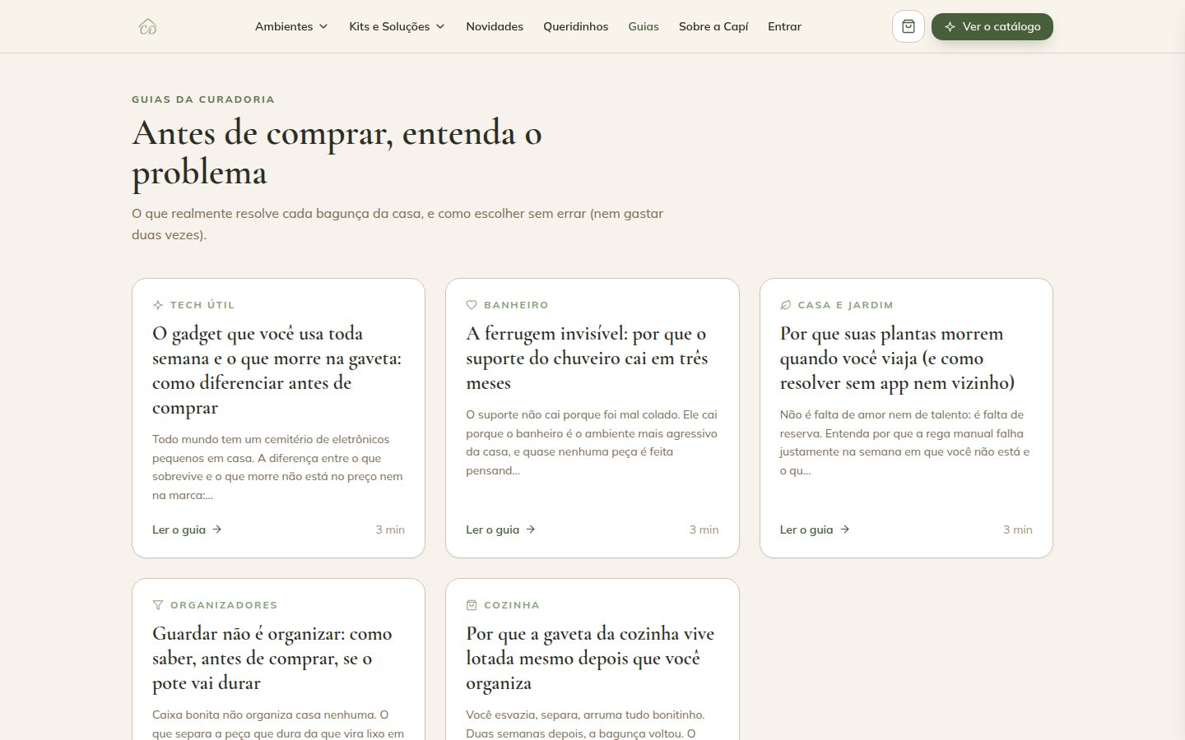The image size is (1185, 740).
Task: Open the Sobre a Capí page
Action: (x=713, y=26)
